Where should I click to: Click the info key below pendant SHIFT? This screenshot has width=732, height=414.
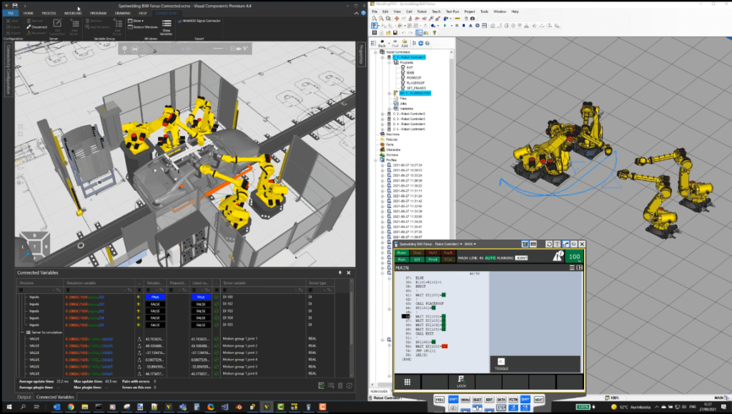pos(452,408)
